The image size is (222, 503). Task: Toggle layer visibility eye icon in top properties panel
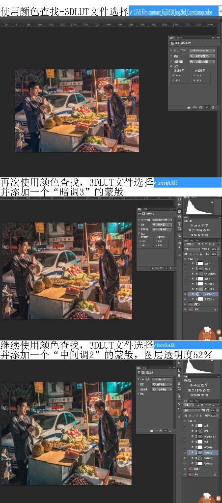(207, 108)
